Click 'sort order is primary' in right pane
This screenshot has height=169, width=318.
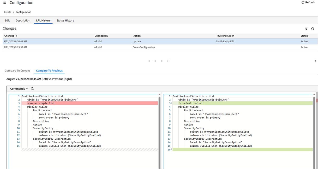click(x=205, y=118)
